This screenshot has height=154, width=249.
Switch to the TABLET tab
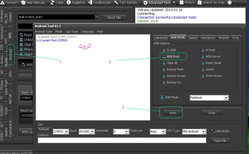pos(193,38)
